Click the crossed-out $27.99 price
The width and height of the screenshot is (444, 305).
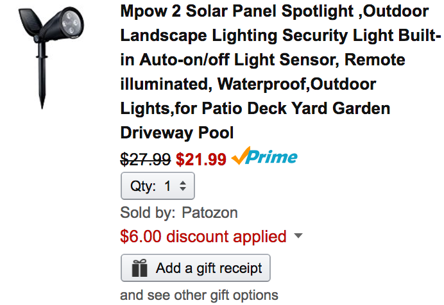146,158
